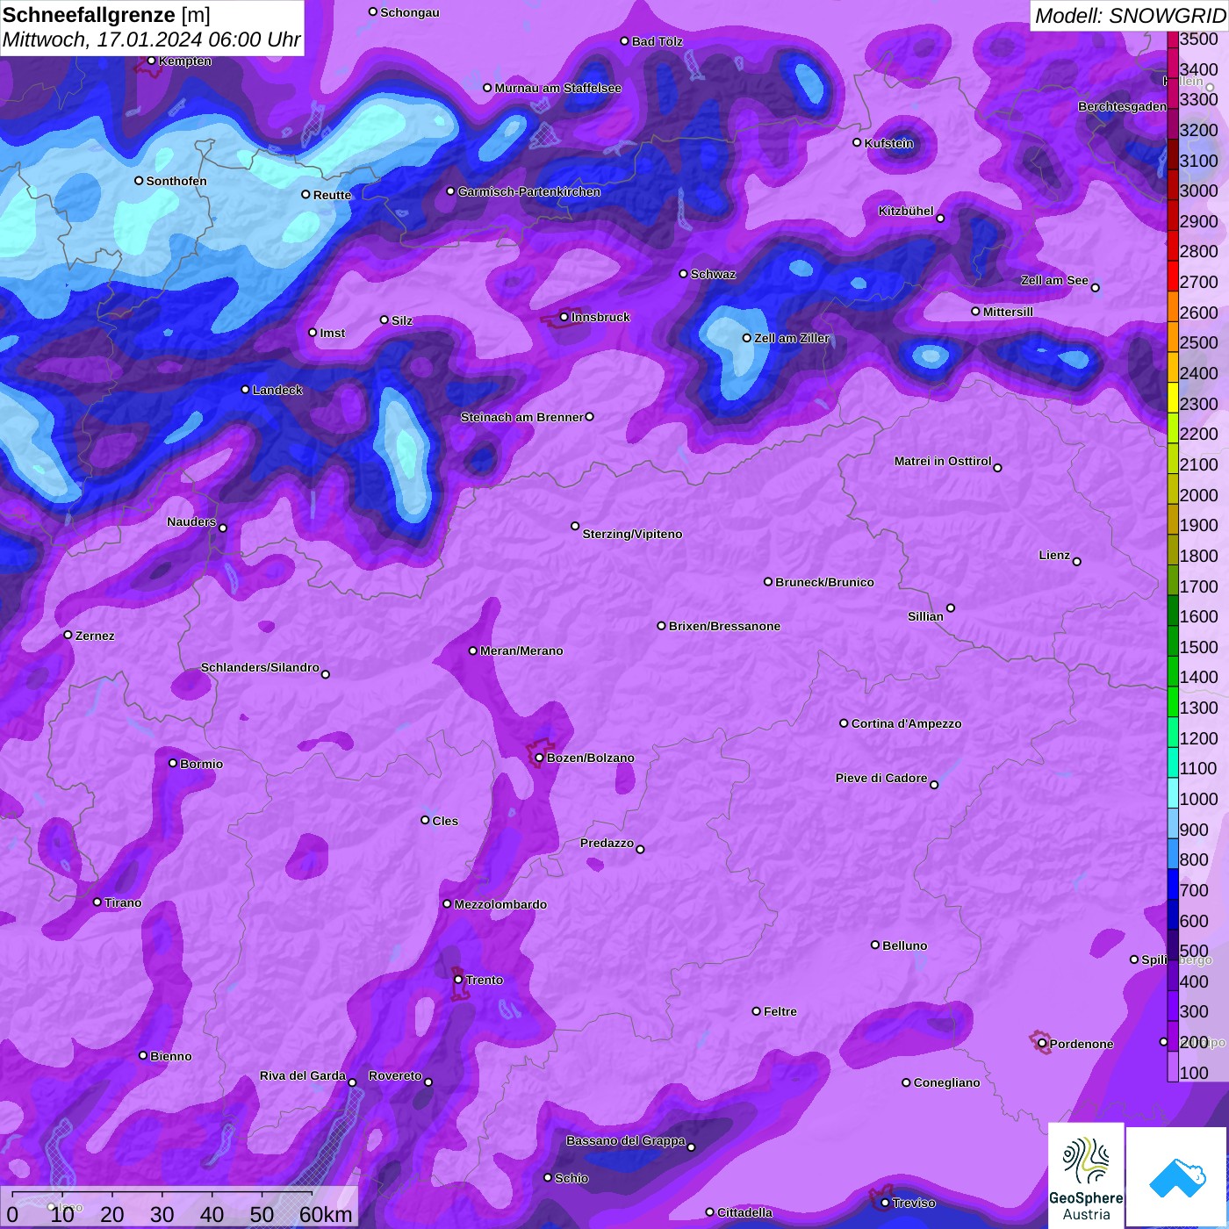Click the 'Reutte' place name
The image size is (1229, 1229).
(x=333, y=195)
